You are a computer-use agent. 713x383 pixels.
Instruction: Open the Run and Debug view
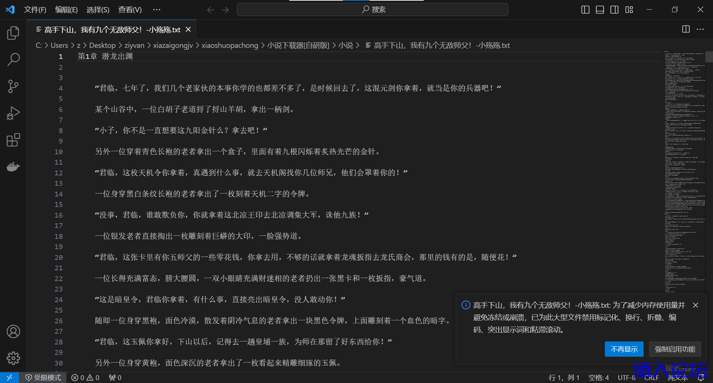[13, 113]
